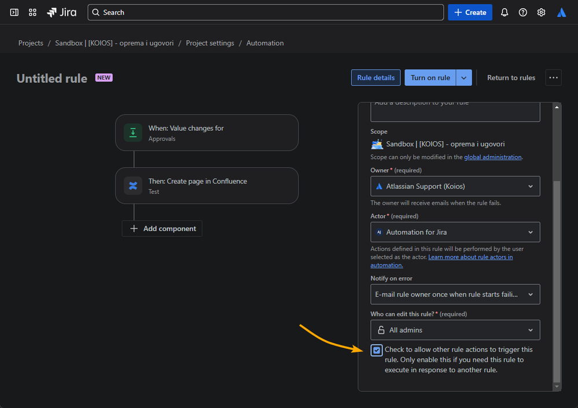This screenshot has height=408, width=578.
Task: Open the Turn on rule arrow menu
Action: point(464,78)
